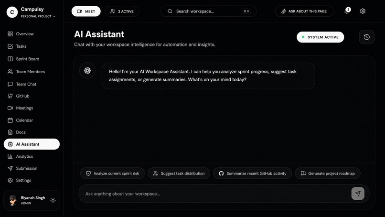Open settings gear in top bar
This screenshot has height=217, width=385.
[363, 11]
